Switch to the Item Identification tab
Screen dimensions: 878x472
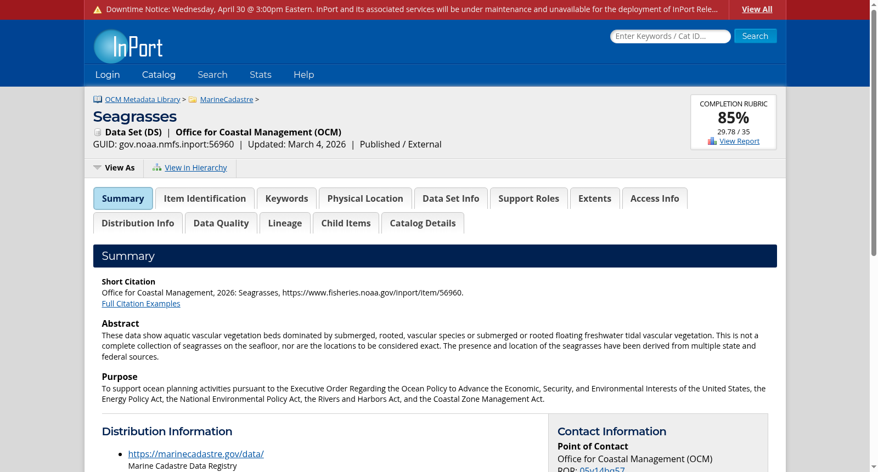pyautogui.click(x=205, y=198)
